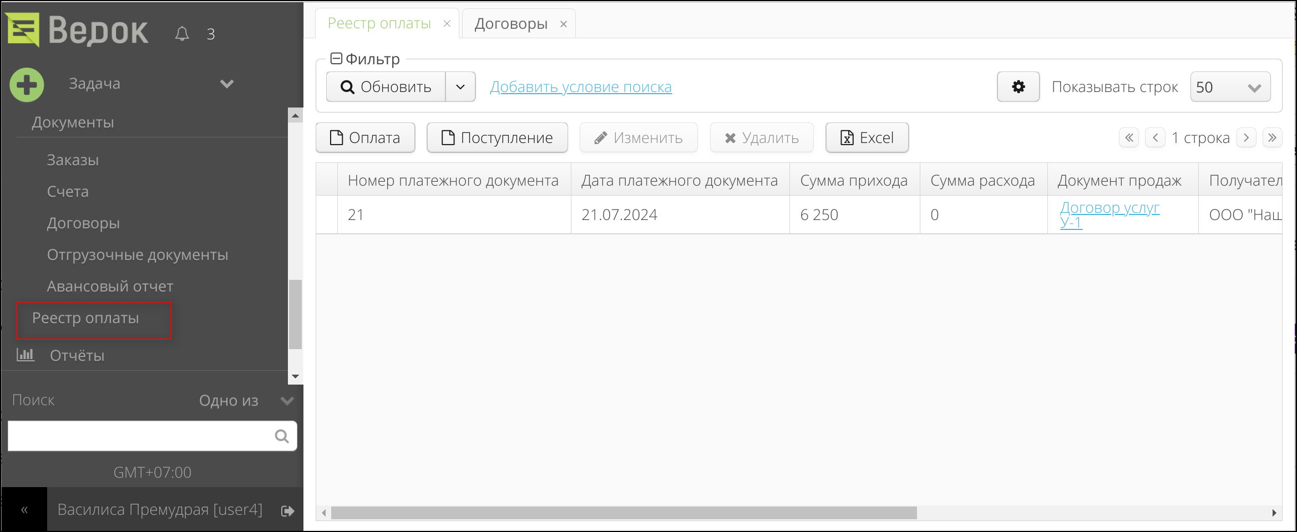The image size is (1297, 532).
Task: Create a new Поступление document
Action: click(497, 137)
